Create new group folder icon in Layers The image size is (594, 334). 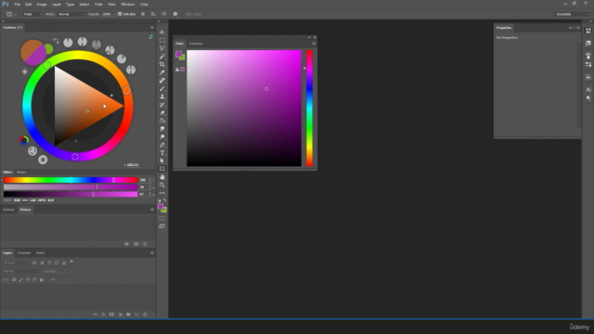pyautogui.click(x=128, y=315)
